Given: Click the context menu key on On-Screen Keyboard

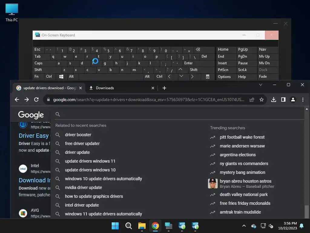Looking at the screenshot, I should pos(208,77).
